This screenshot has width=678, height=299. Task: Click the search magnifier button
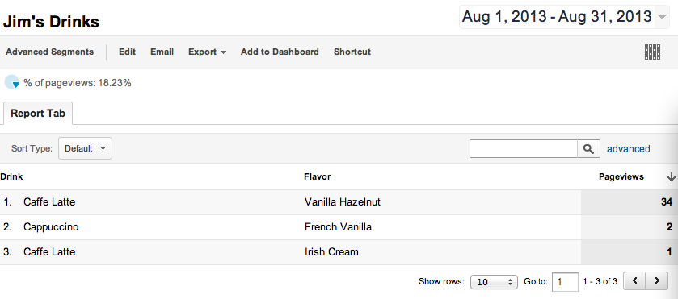click(588, 149)
